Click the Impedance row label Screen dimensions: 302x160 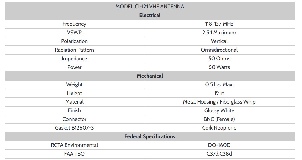point(74,59)
